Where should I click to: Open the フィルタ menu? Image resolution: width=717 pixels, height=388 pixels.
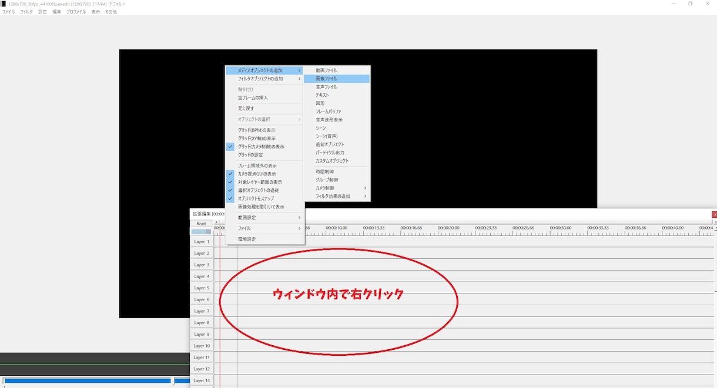[x=26, y=12]
